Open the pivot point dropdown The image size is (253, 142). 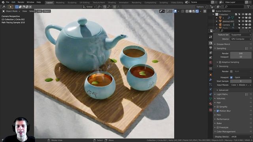[x=99, y=7]
